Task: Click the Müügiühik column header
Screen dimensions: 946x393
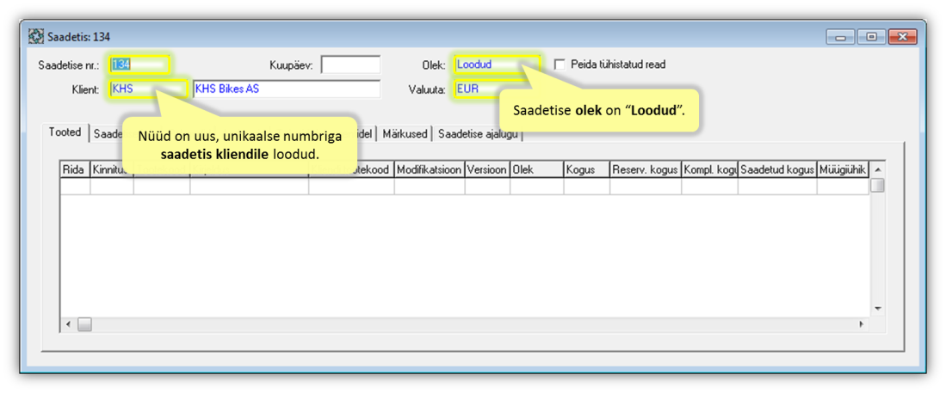Action: (x=843, y=170)
